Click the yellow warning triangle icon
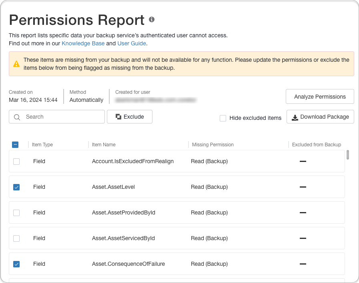The height and width of the screenshot is (283, 359). 16,64
